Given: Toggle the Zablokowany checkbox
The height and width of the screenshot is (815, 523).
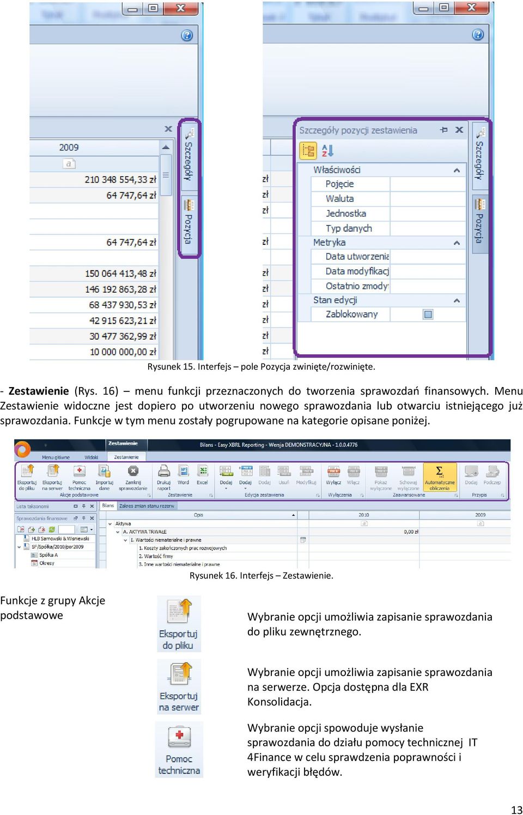Looking at the screenshot, I should pyautogui.click(x=428, y=315).
